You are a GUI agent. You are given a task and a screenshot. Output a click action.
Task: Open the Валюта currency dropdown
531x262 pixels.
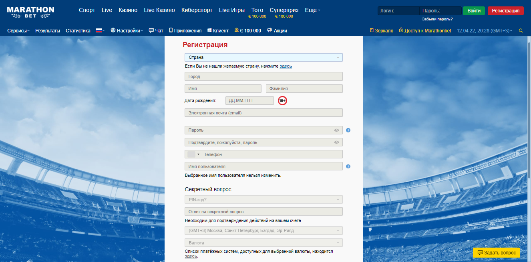(263, 243)
